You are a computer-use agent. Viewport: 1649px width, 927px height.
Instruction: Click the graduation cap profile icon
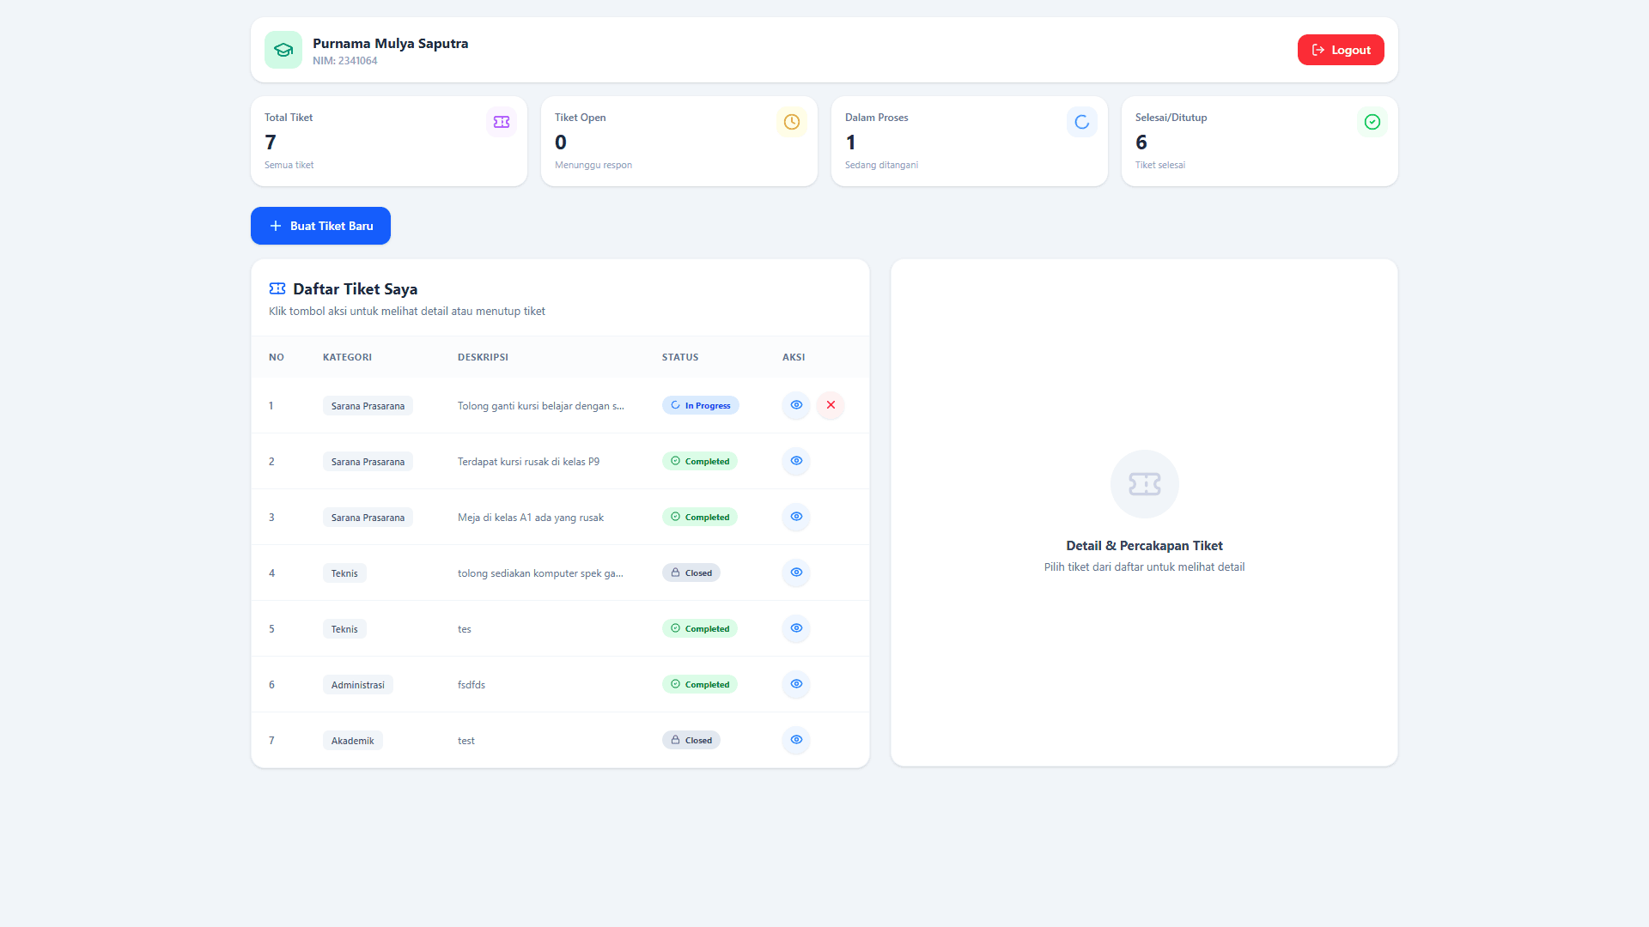click(283, 50)
